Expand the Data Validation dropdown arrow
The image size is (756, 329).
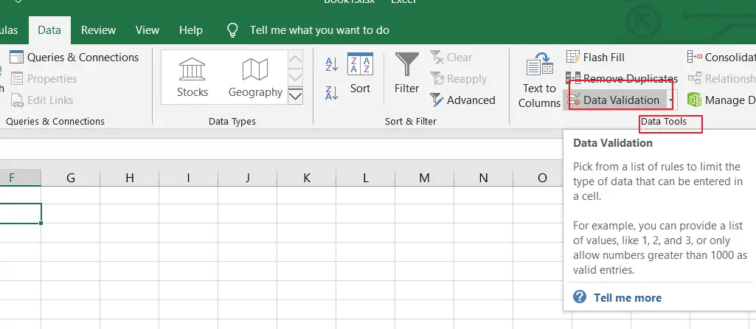[x=671, y=100]
